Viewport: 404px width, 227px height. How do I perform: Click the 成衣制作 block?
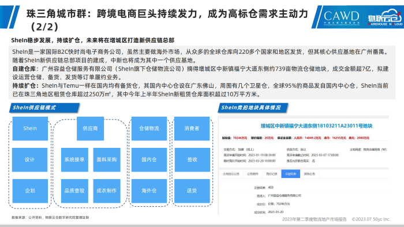[107, 191]
